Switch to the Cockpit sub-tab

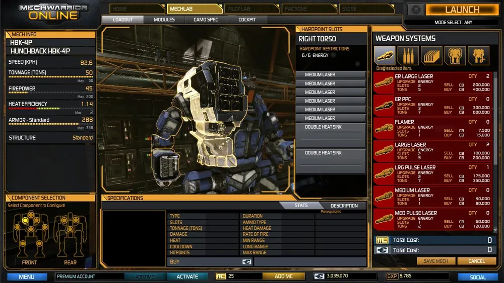click(247, 20)
